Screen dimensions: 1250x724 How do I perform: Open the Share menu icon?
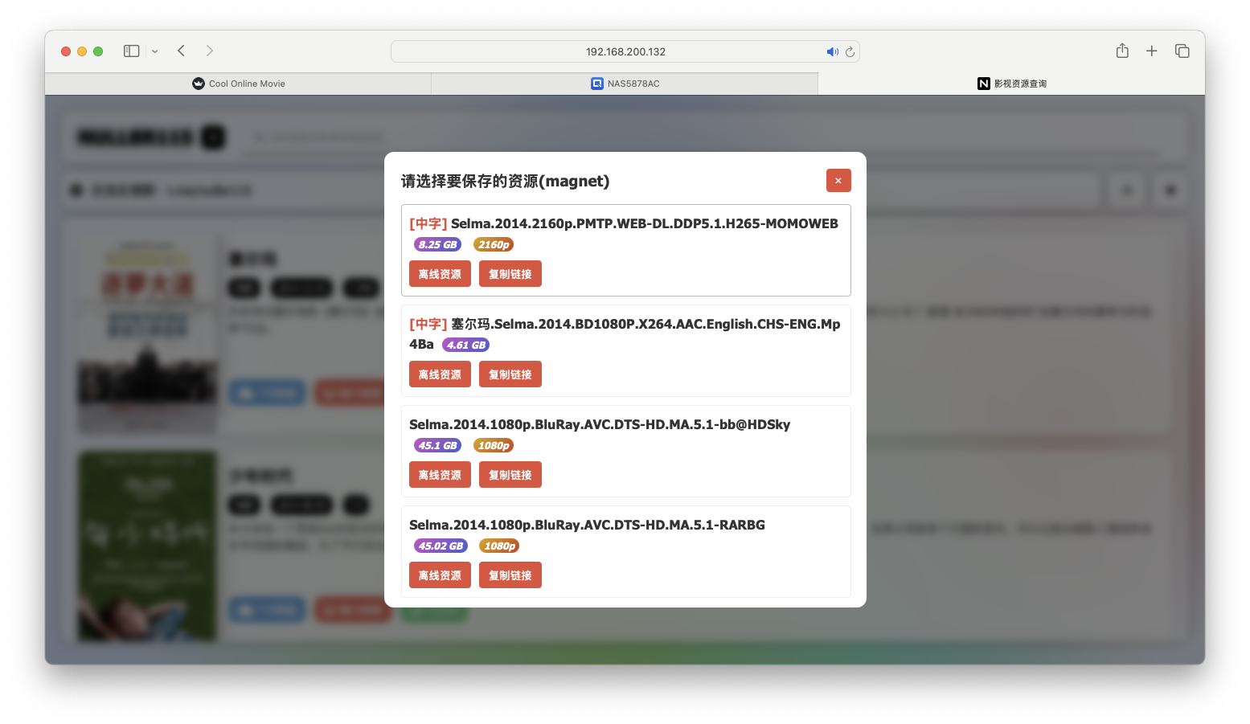coord(1122,51)
